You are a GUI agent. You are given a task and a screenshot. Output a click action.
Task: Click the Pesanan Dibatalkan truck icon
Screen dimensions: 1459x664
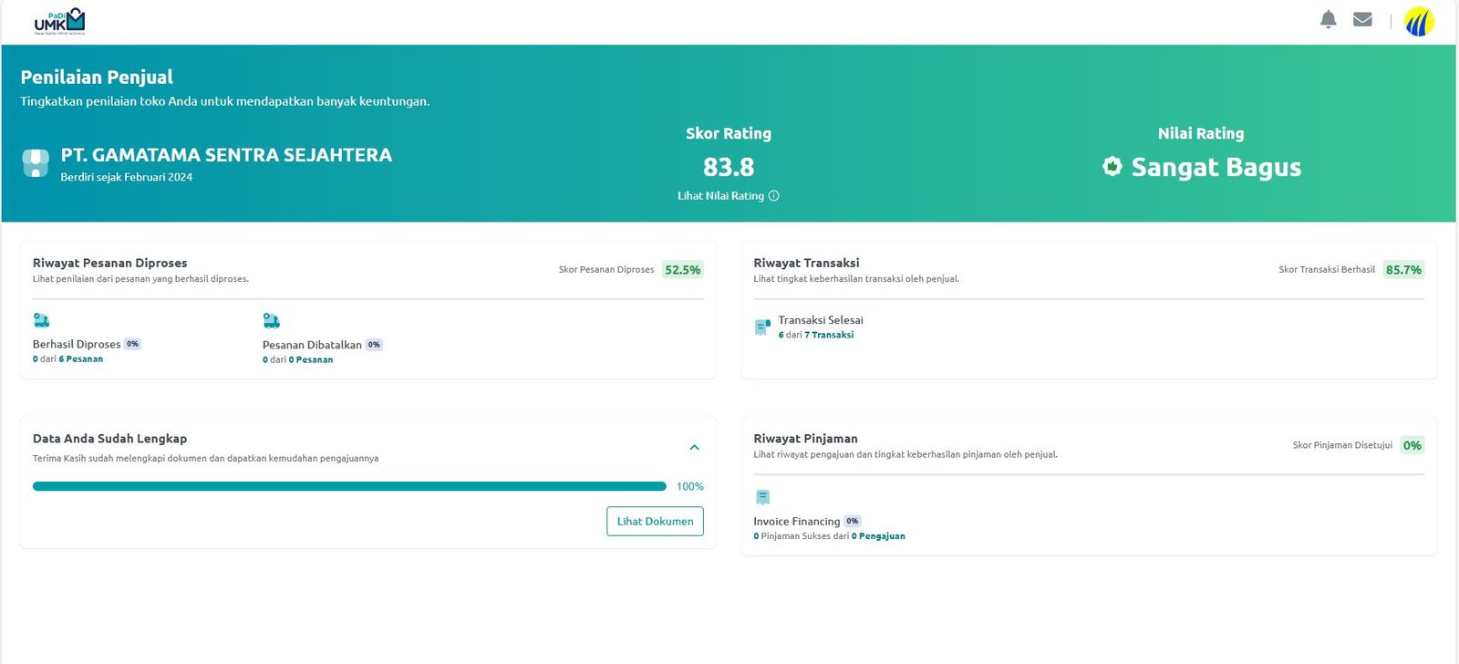click(271, 321)
